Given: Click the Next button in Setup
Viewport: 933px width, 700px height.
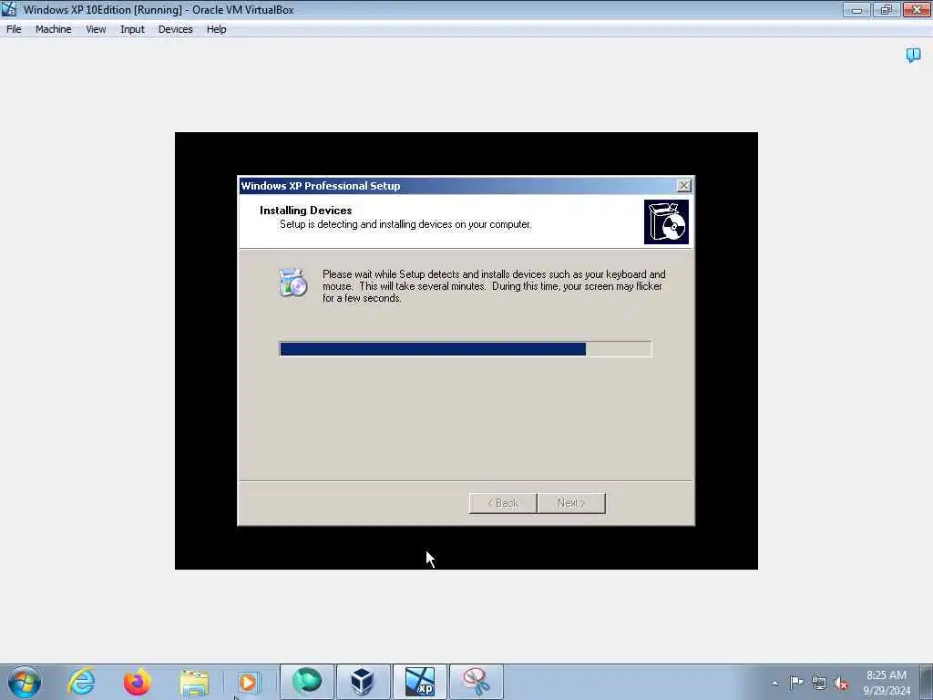Looking at the screenshot, I should 571,503.
